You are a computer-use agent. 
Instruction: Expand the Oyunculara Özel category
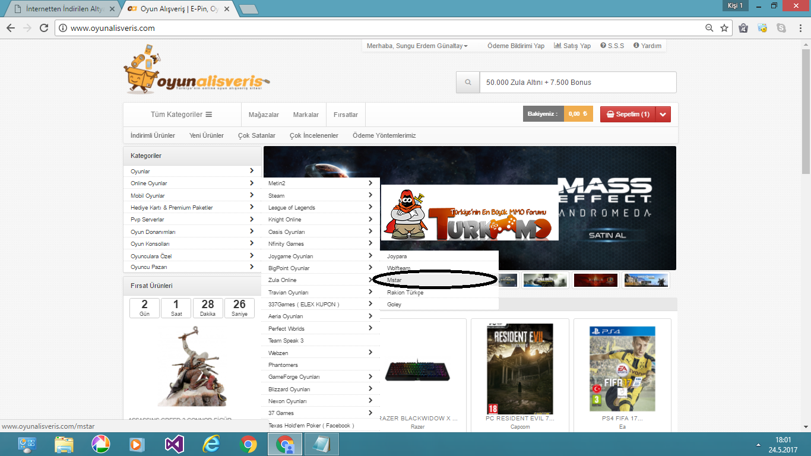click(192, 256)
